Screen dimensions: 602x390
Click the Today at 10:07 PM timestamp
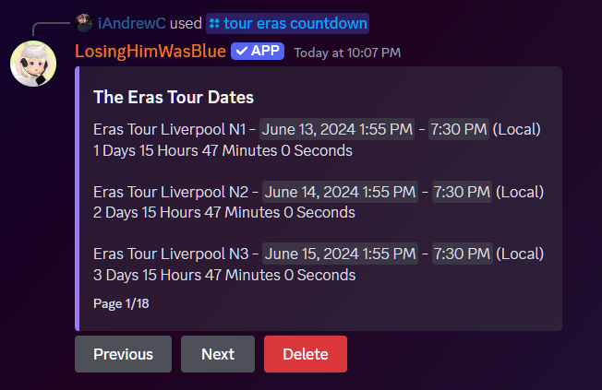click(x=347, y=53)
